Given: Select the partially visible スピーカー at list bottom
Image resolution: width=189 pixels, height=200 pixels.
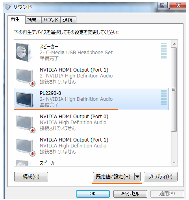Looking at the screenshot, I should pos(48,163).
